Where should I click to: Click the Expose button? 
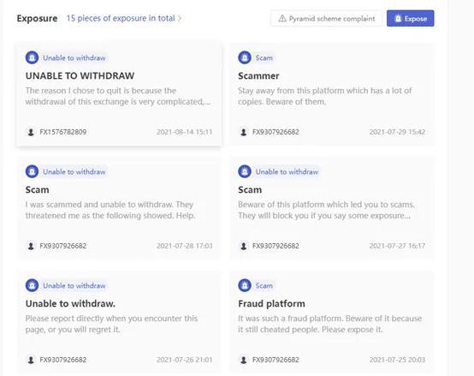[410, 19]
